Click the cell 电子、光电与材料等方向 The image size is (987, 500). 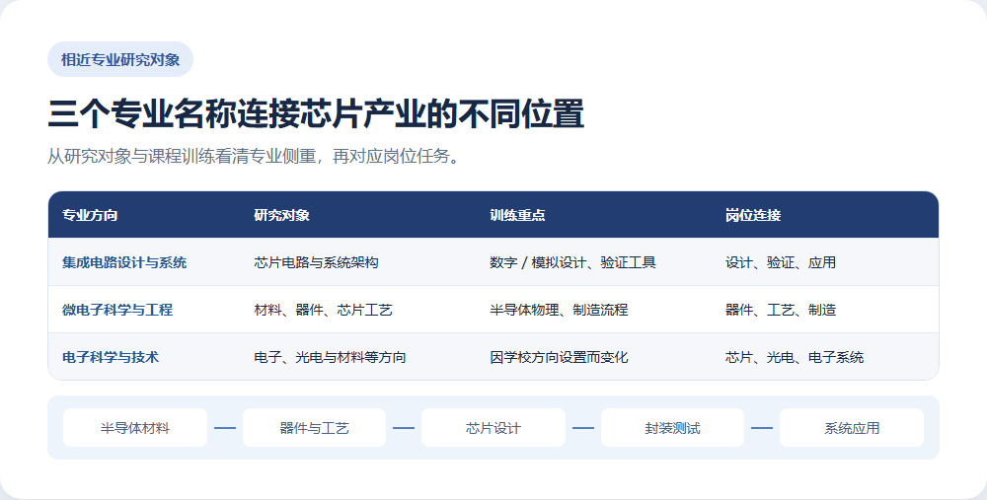[x=330, y=357]
